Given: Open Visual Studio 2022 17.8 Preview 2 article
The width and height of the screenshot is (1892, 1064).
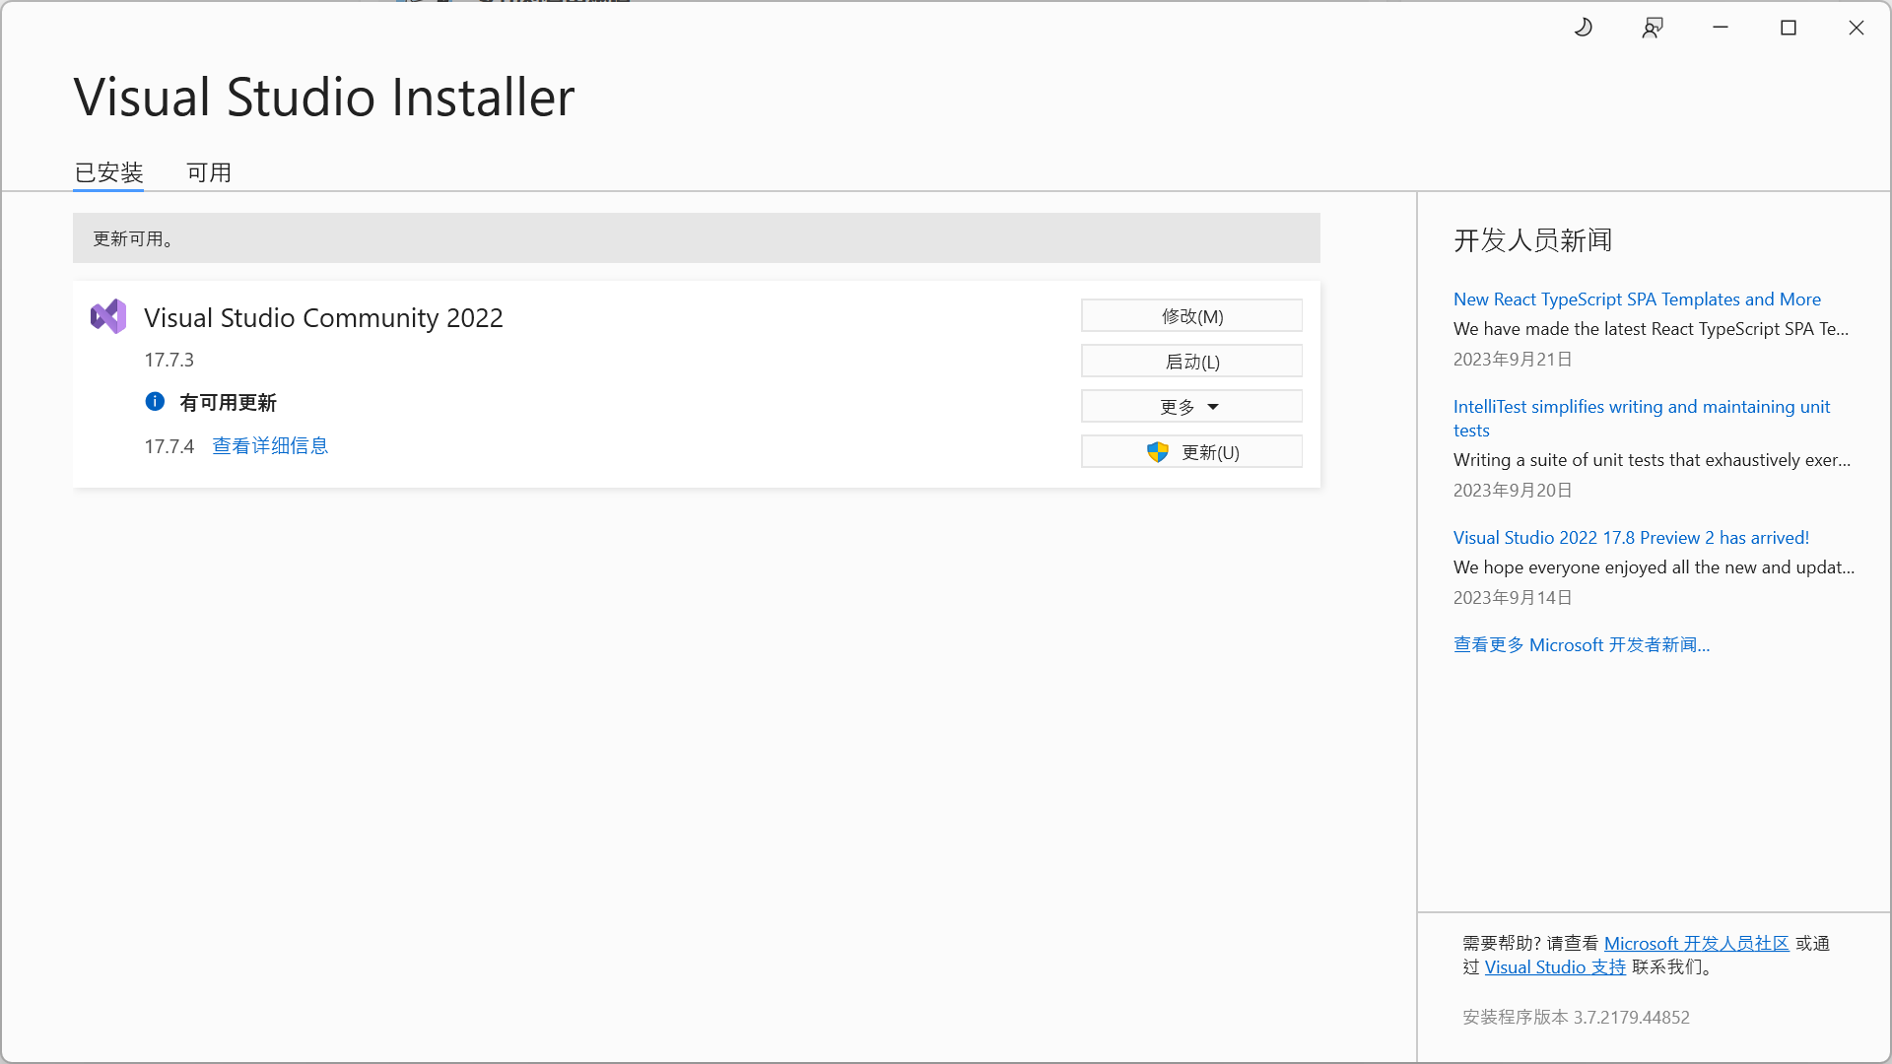Looking at the screenshot, I should click(x=1631, y=537).
